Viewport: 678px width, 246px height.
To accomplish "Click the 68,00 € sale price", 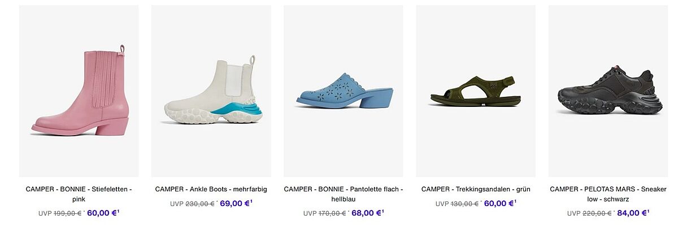I will click(x=366, y=213).
